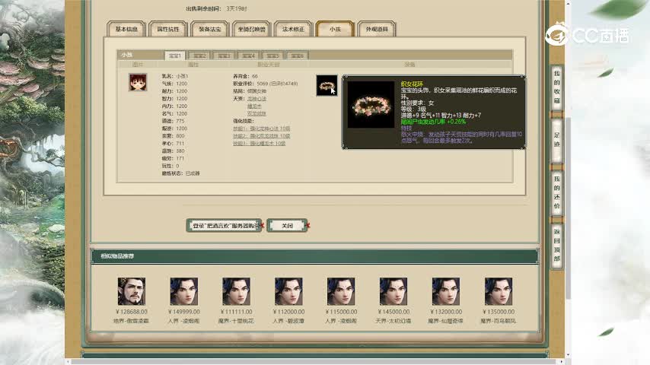650x365 pixels.
Task: Open the character portrait priced ¥145000.00
Action: (x=394, y=292)
